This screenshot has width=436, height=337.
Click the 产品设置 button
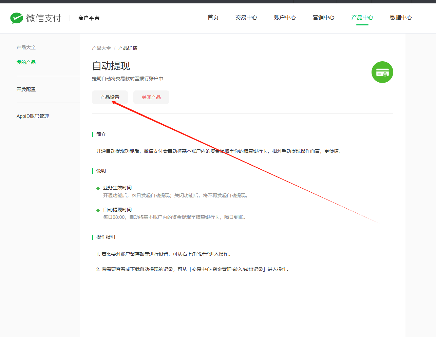110,97
